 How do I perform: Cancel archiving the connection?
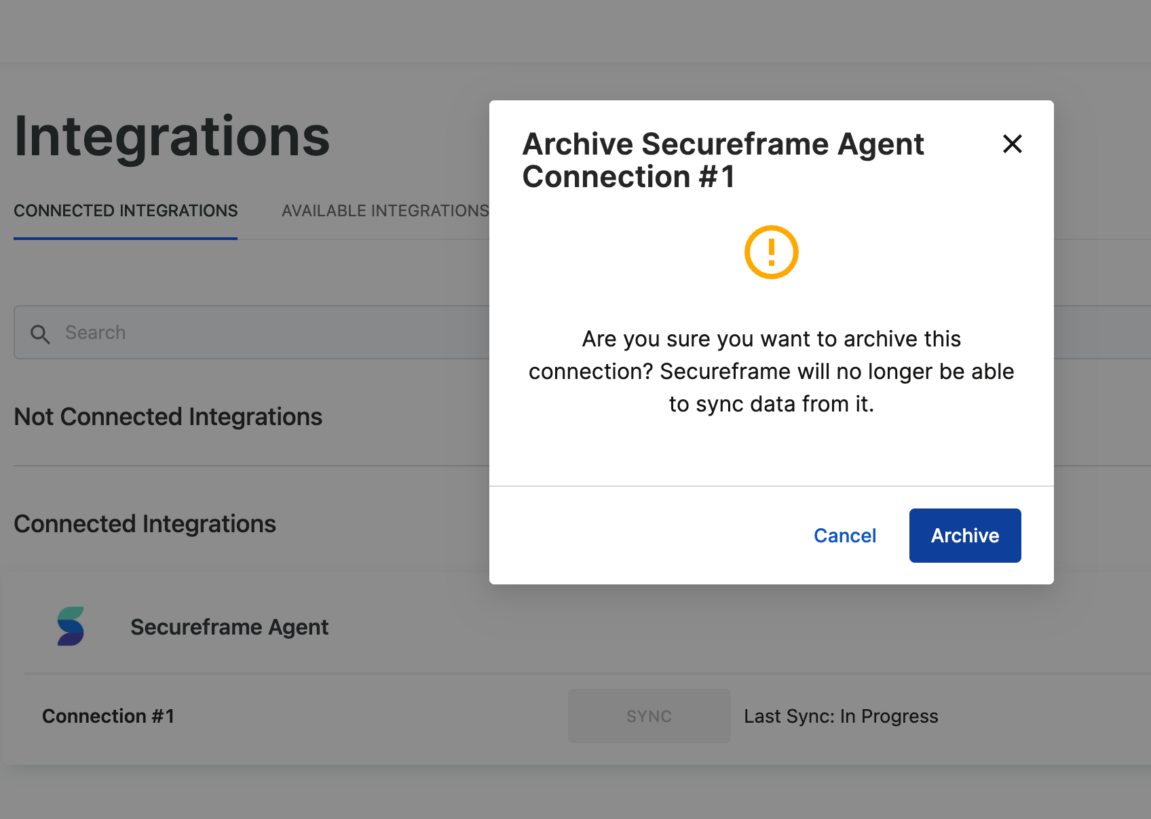coord(845,536)
